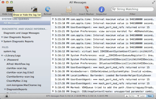Select the 5:16:45 PM UserEventAgent message
The image size is (156, 99).
[103, 79]
